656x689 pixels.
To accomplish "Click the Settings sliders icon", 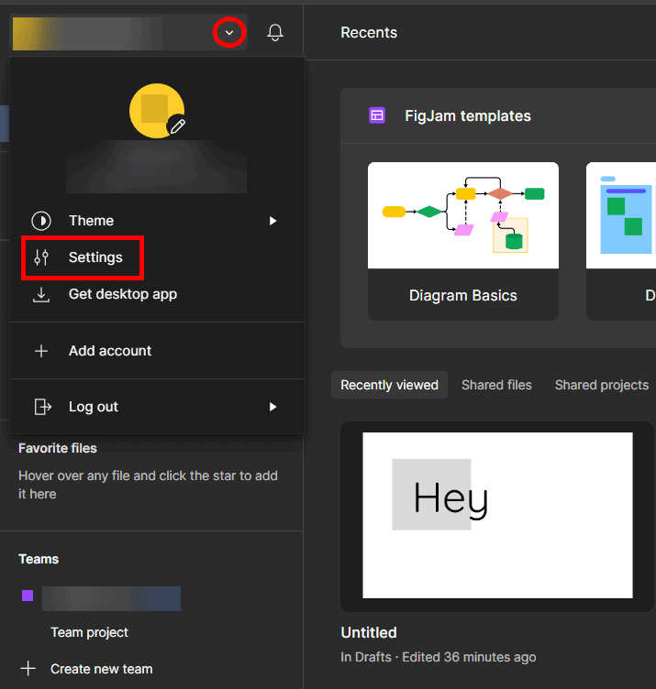I will (x=41, y=257).
